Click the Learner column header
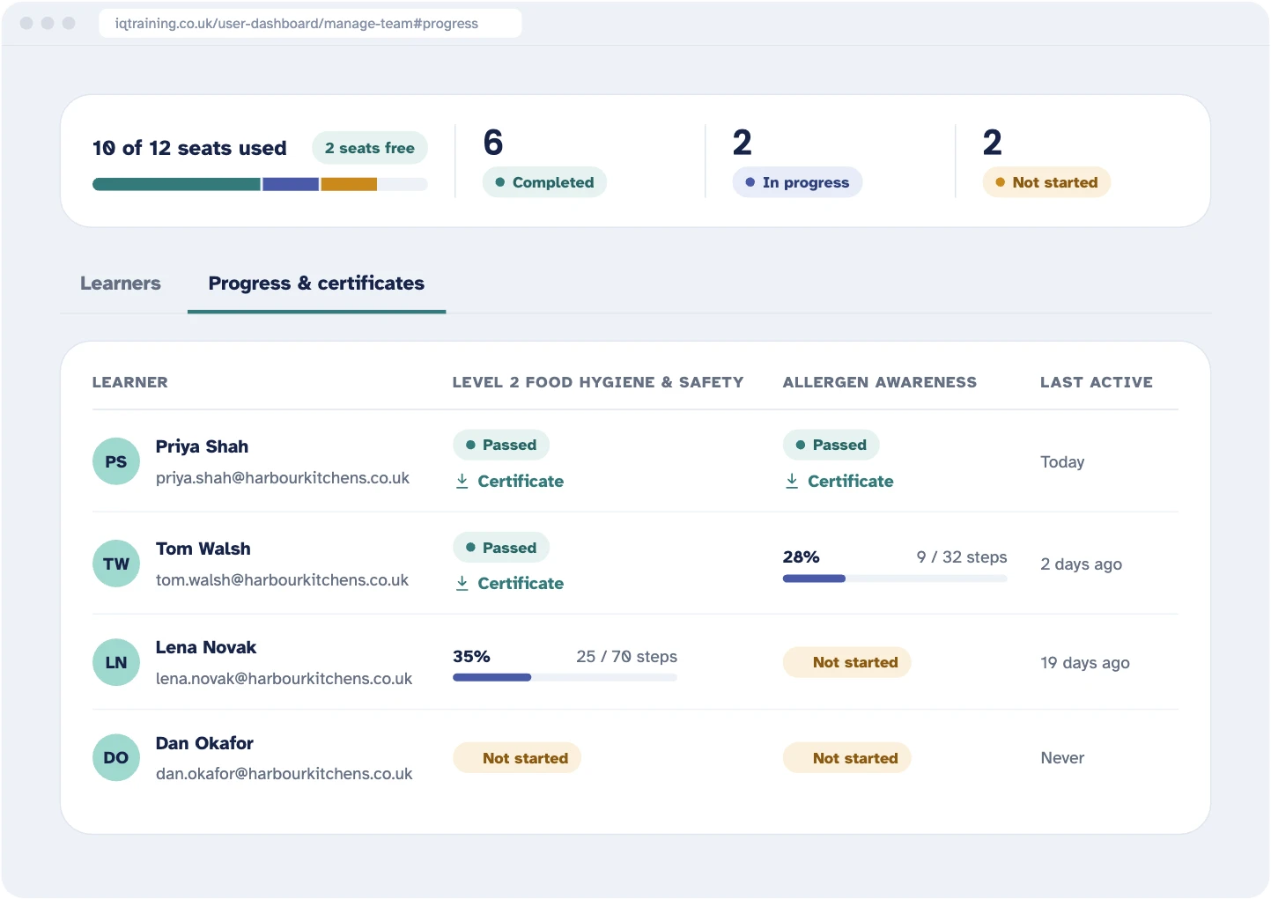 (x=130, y=382)
